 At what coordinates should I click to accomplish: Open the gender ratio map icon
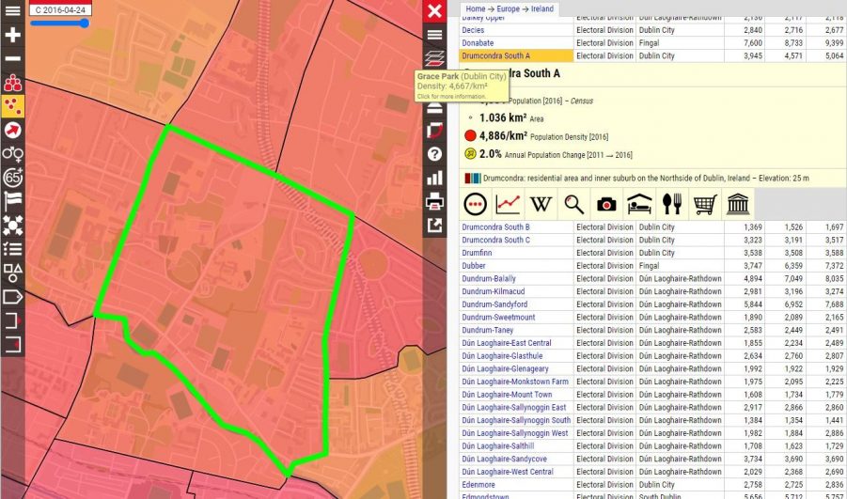pos(12,154)
